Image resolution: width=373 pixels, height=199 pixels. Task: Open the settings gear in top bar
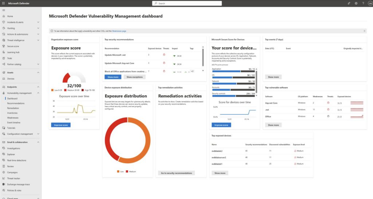pos(356,3)
